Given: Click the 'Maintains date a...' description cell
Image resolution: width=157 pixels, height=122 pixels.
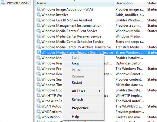Looking at the screenshot, I should [x=129, y=85].
